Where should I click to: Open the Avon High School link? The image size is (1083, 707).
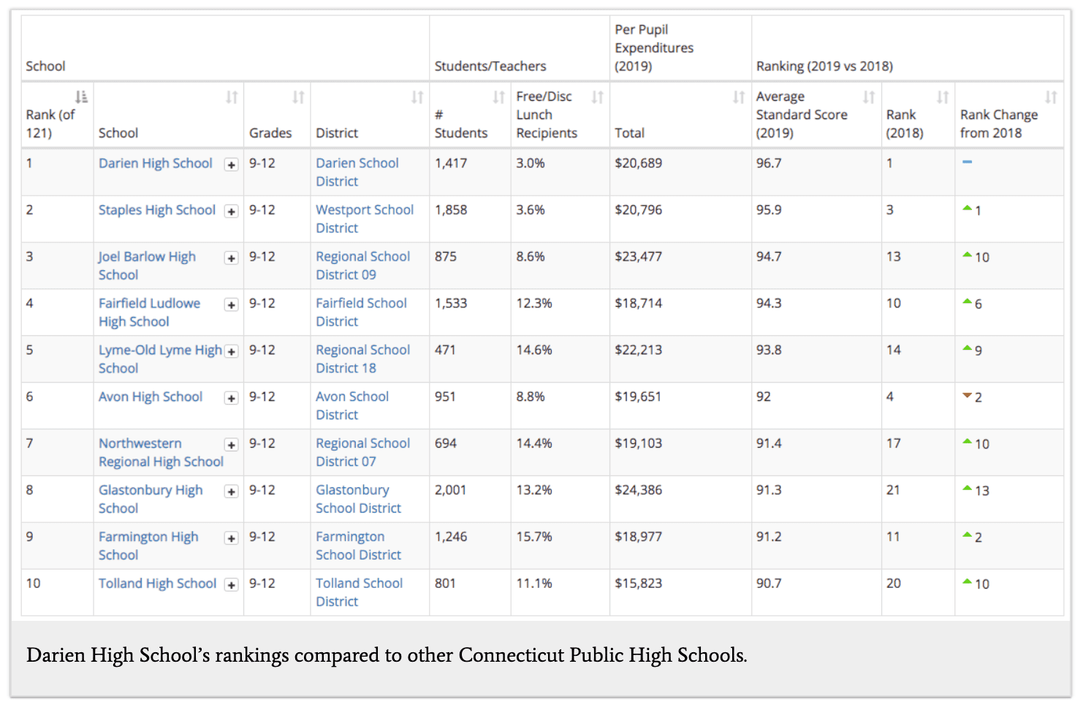151,397
